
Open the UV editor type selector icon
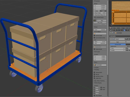click(111, 28)
